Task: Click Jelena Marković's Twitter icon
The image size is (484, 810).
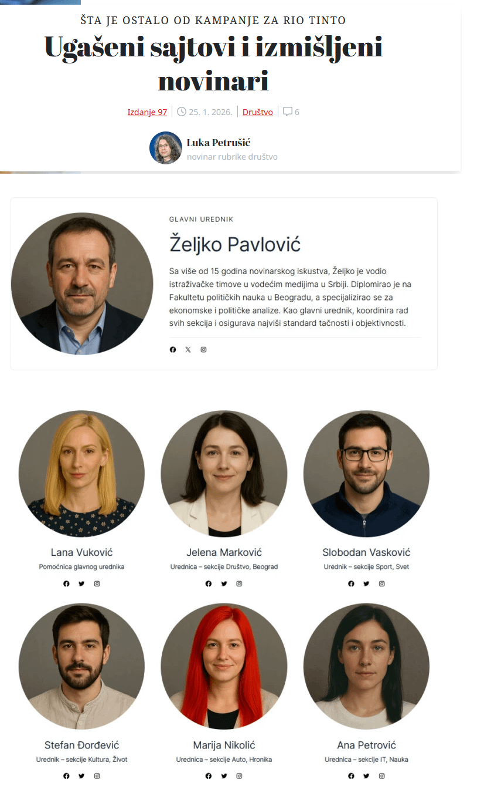Action: pyautogui.click(x=224, y=583)
